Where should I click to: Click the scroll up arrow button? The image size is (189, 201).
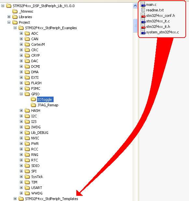135,6
